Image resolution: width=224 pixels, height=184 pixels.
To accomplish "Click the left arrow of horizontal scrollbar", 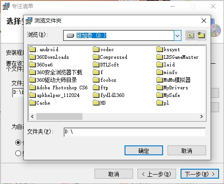I will coord(32,116).
